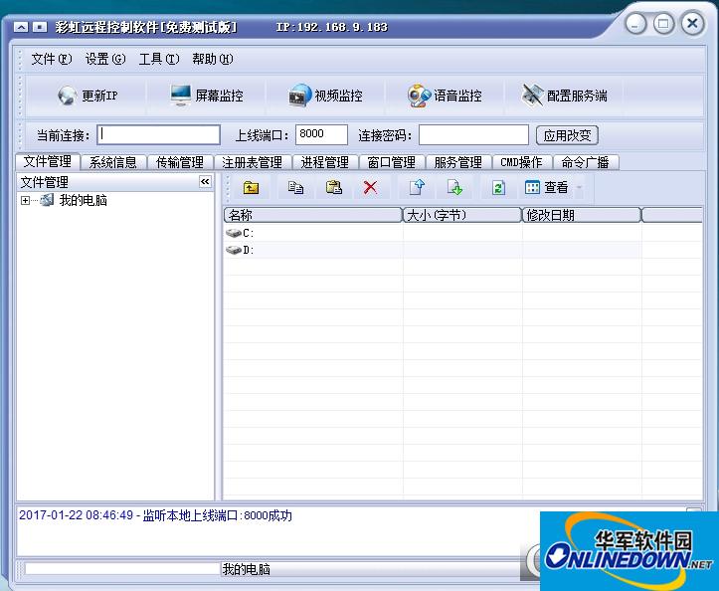The image size is (719, 591).
Task: Switch to the 窗口管理 tab
Action: pyautogui.click(x=392, y=162)
